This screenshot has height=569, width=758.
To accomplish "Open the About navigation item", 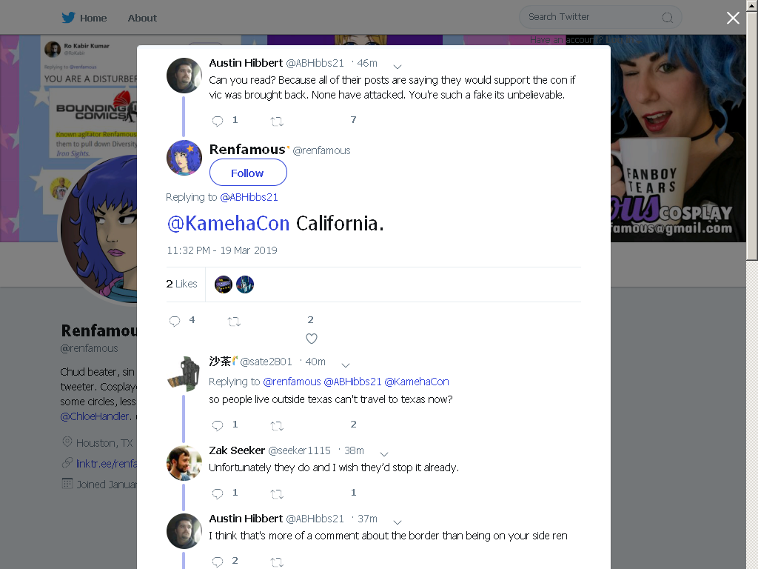I will click(x=142, y=18).
